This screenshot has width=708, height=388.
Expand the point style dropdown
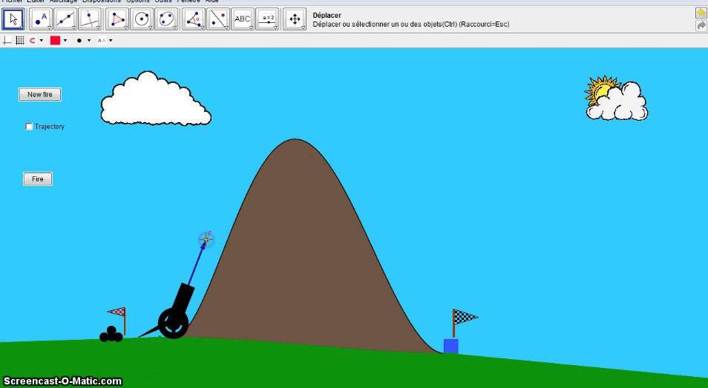(83, 41)
